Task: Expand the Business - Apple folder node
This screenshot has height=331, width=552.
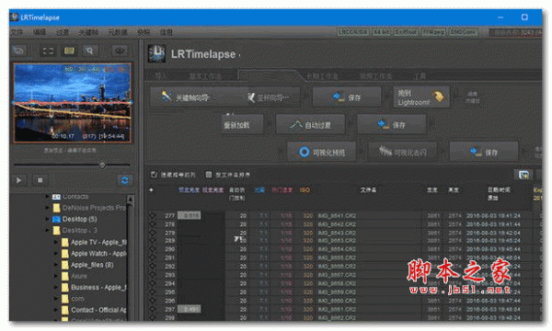Action: coord(55,288)
